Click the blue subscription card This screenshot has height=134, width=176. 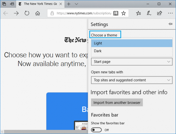(67, 111)
